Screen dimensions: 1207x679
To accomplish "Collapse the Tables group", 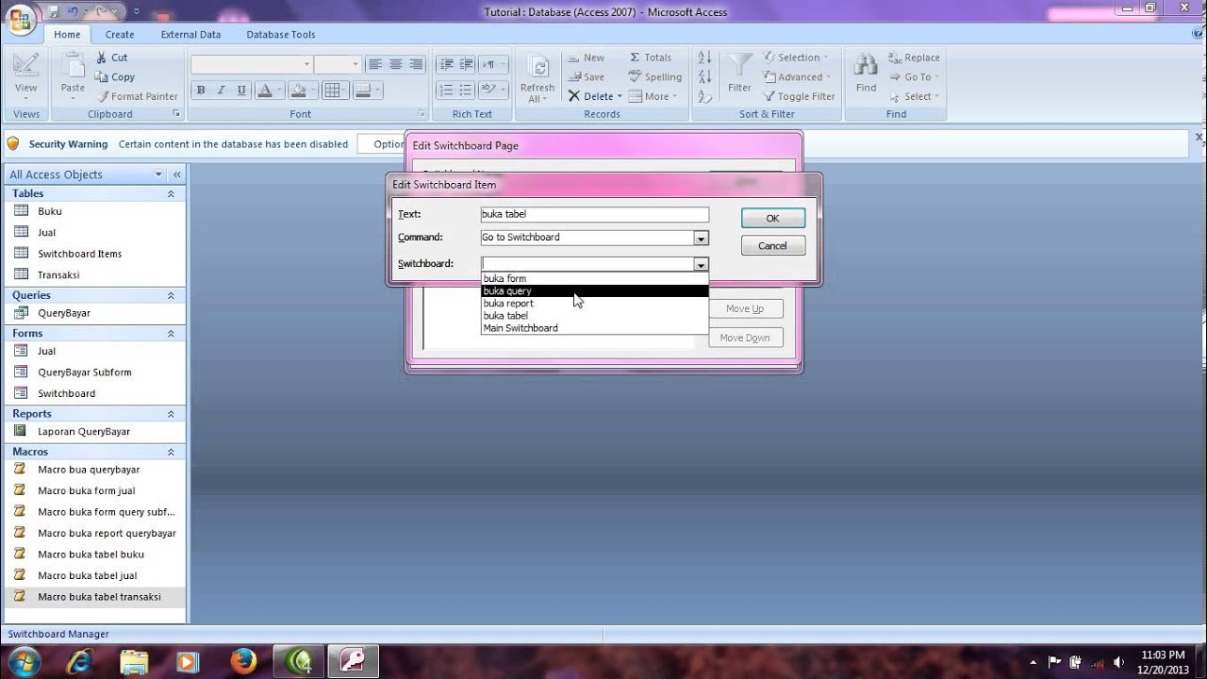I will [x=171, y=193].
